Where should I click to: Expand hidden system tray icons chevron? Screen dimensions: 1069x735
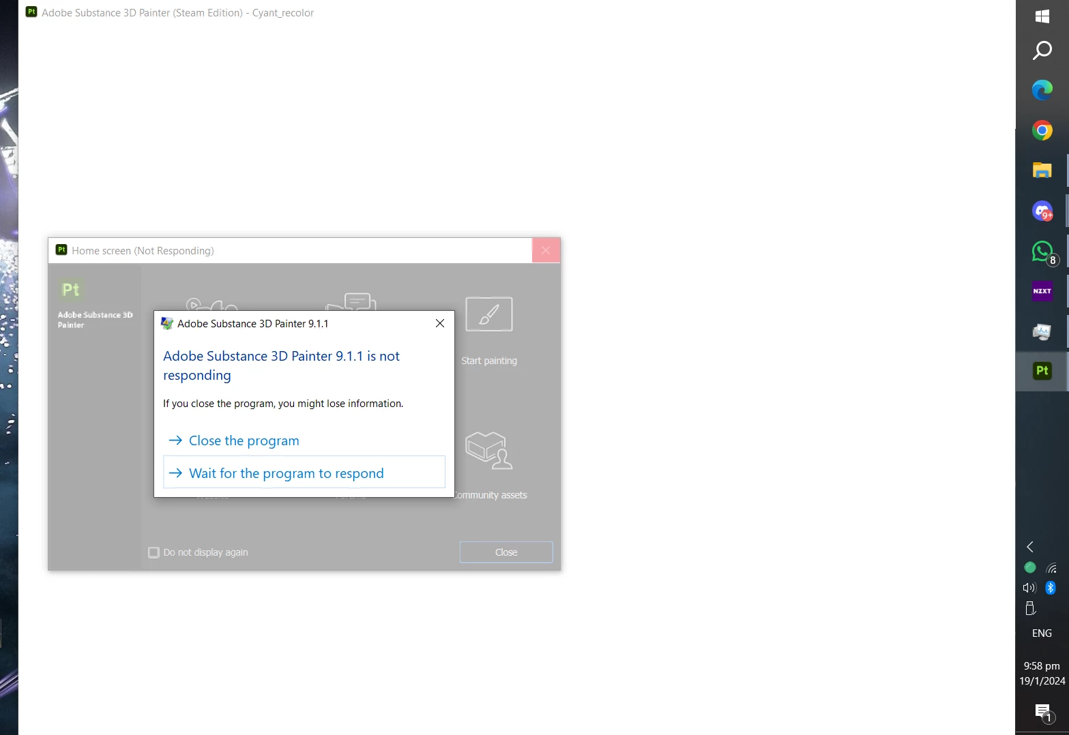1030,547
